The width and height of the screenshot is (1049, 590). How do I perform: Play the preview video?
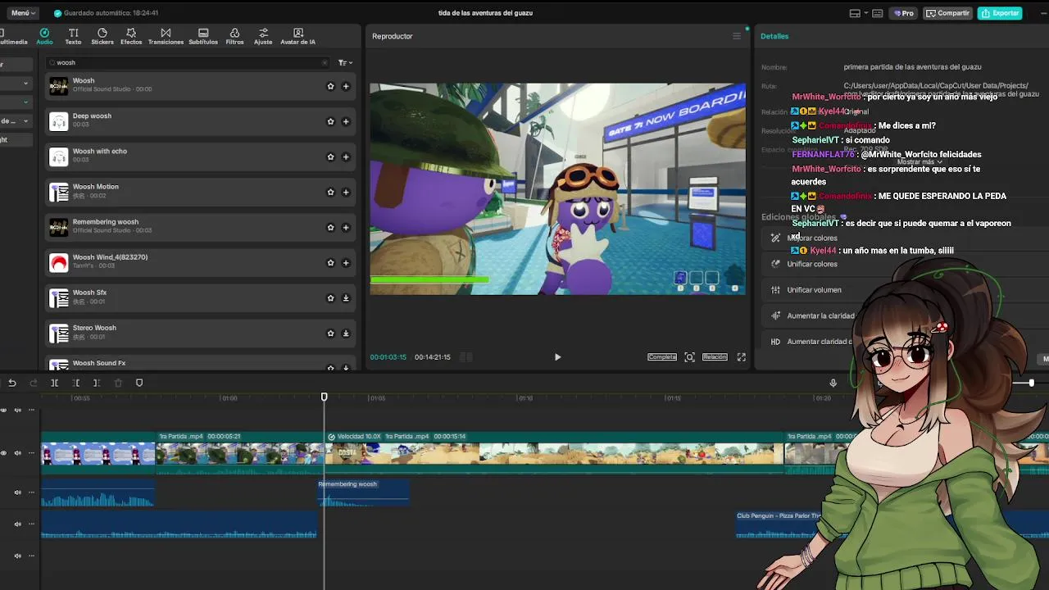[x=557, y=357]
